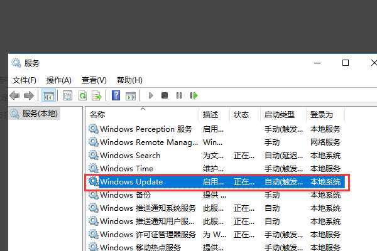Viewport: 377px width, 251px height.
Task: Click the gear icon of Windows Update
Action: click(93, 181)
